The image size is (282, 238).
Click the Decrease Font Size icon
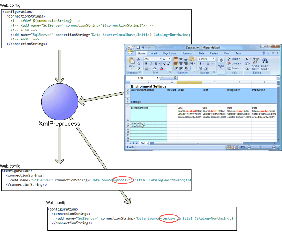[168, 64]
